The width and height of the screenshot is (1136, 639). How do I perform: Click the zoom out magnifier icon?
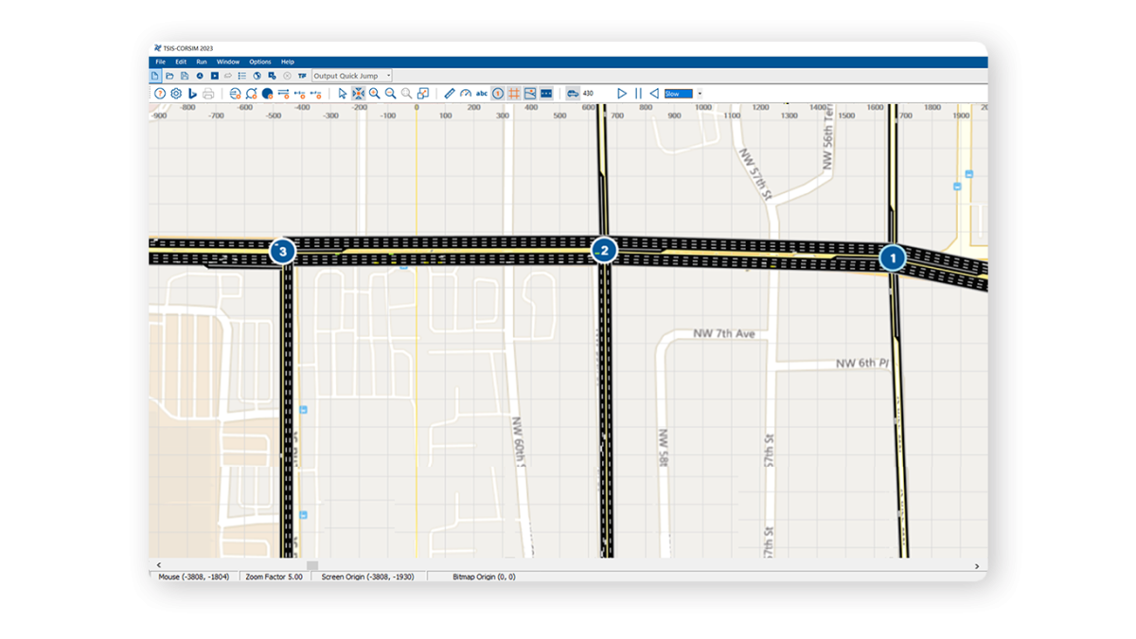click(x=390, y=94)
